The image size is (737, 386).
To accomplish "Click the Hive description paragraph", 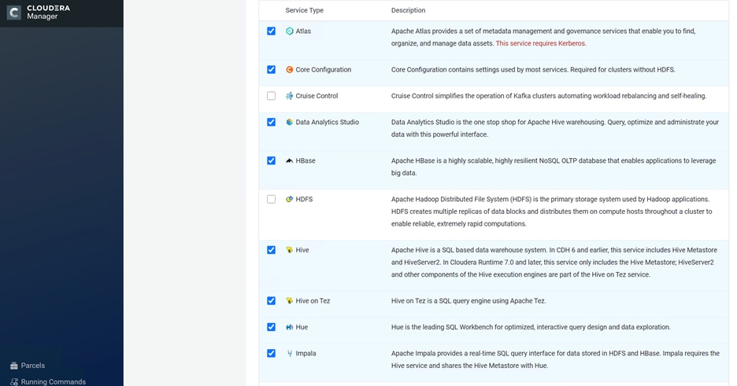I will 554,262.
